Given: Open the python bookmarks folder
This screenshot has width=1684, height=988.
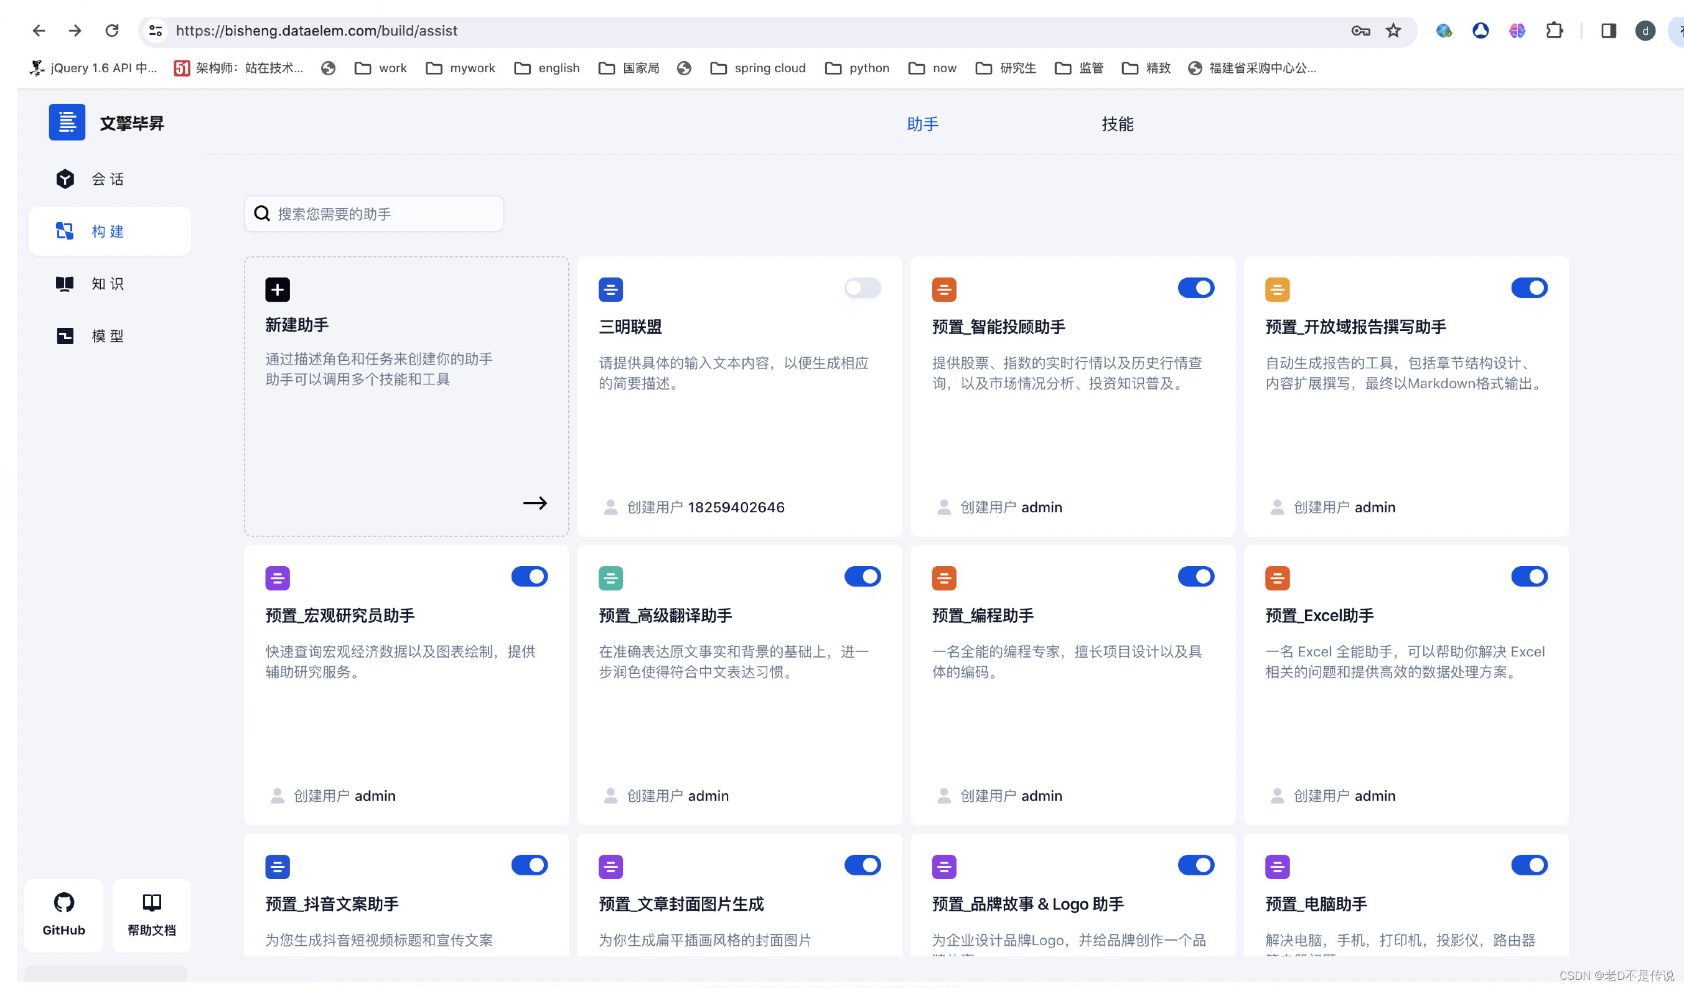Looking at the screenshot, I should pyautogui.click(x=857, y=68).
